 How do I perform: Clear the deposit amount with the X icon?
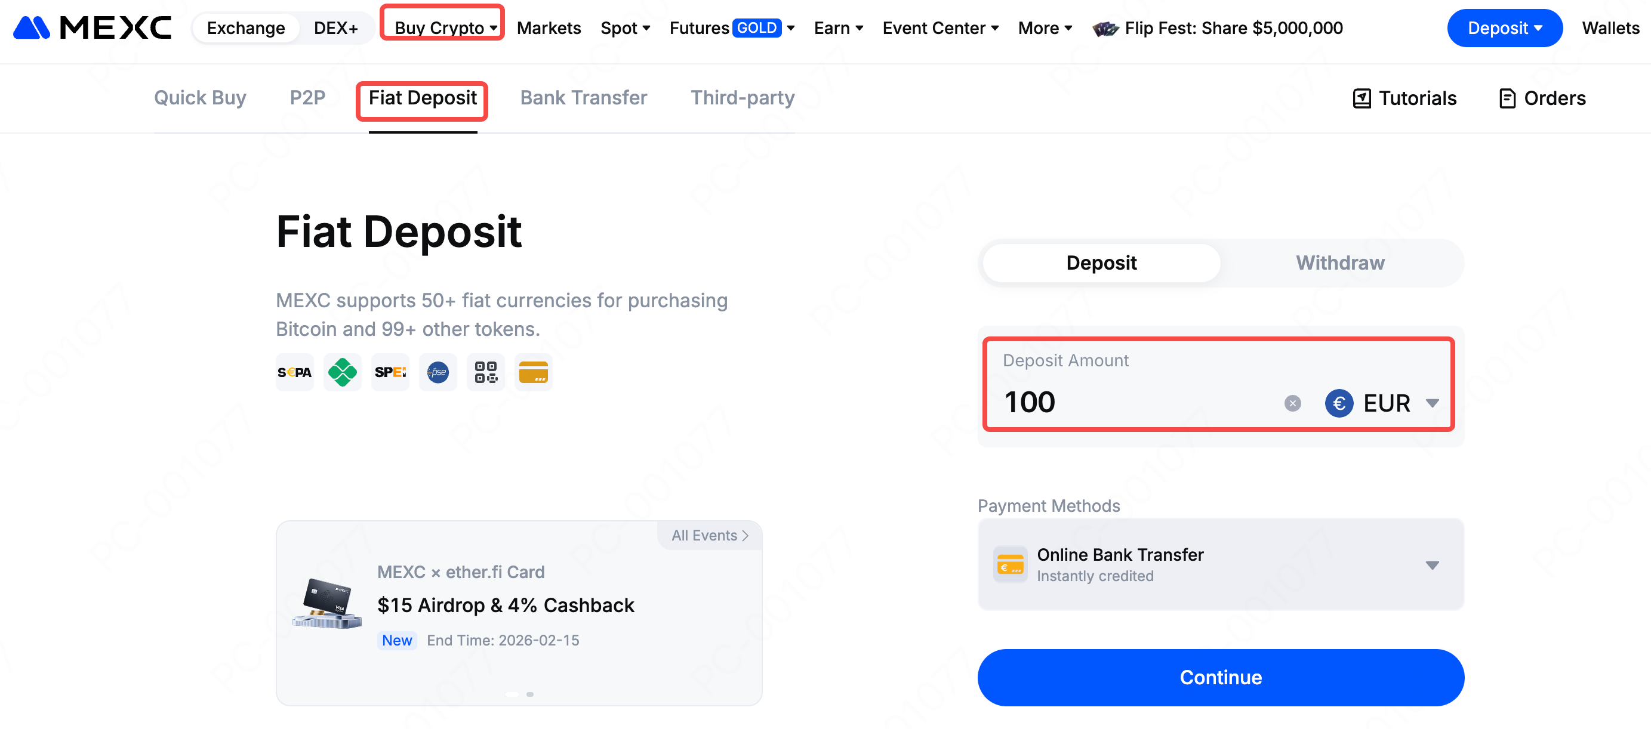[1292, 403]
